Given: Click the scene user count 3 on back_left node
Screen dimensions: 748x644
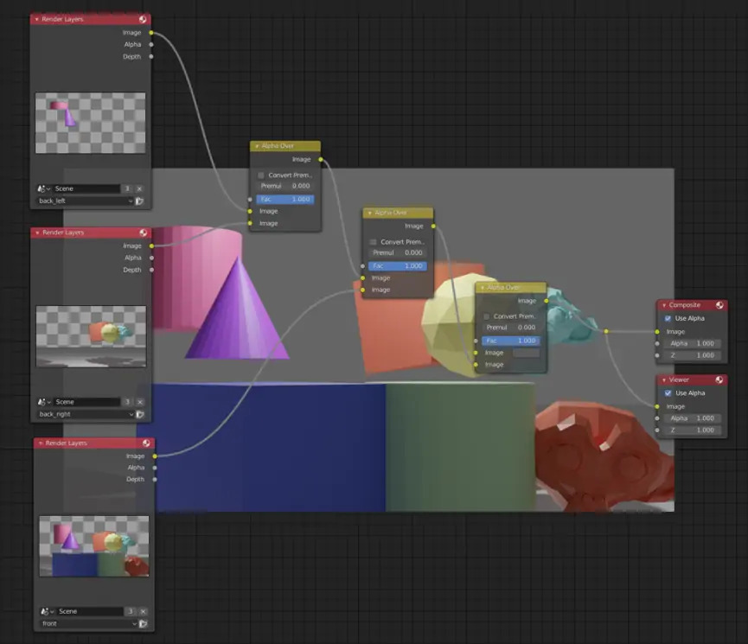Looking at the screenshot, I should pos(127,188).
